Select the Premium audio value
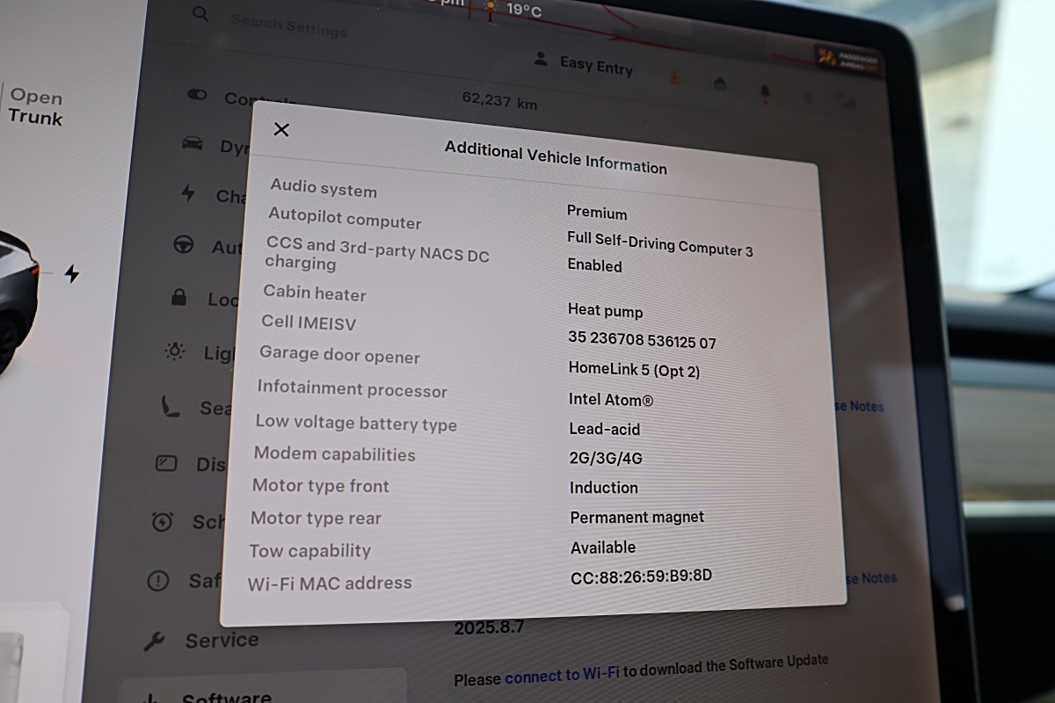The height and width of the screenshot is (703, 1055). coord(597,213)
